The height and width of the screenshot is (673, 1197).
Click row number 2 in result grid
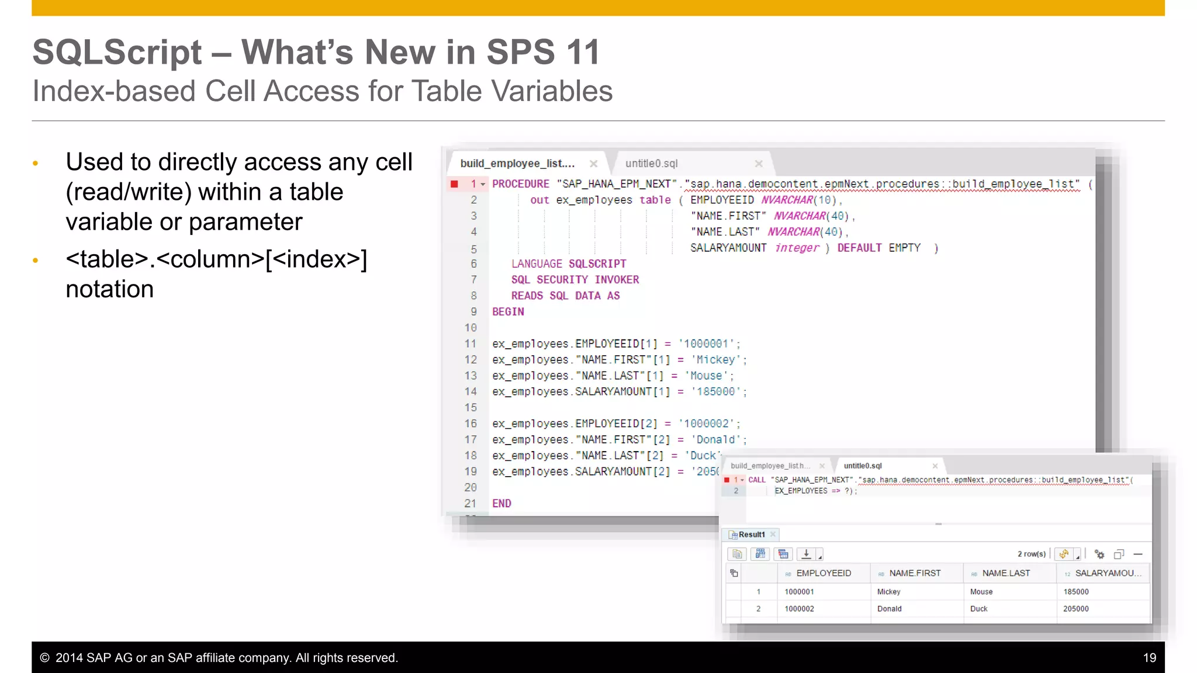coord(759,609)
